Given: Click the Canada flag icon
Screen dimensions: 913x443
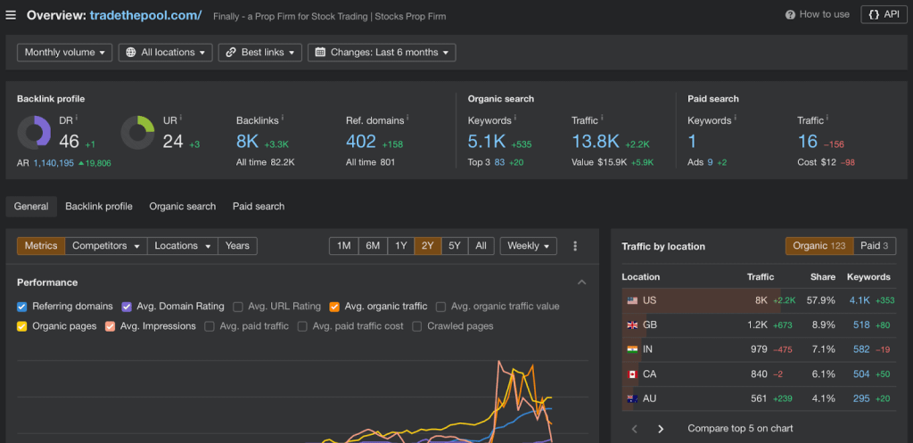Looking at the screenshot, I should tap(632, 374).
